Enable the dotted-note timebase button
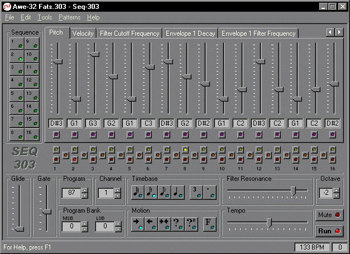Viewport: 350px width, 254px height. pos(210,193)
